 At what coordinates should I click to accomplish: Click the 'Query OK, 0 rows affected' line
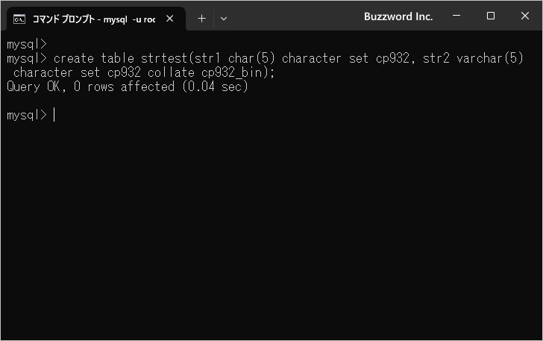(91, 87)
